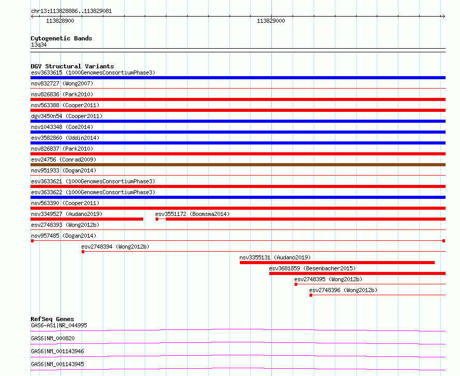Viewport: 460px width, 376px height.
Task: Click the right arrow on the ruler
Action: [x=443, y=17]
